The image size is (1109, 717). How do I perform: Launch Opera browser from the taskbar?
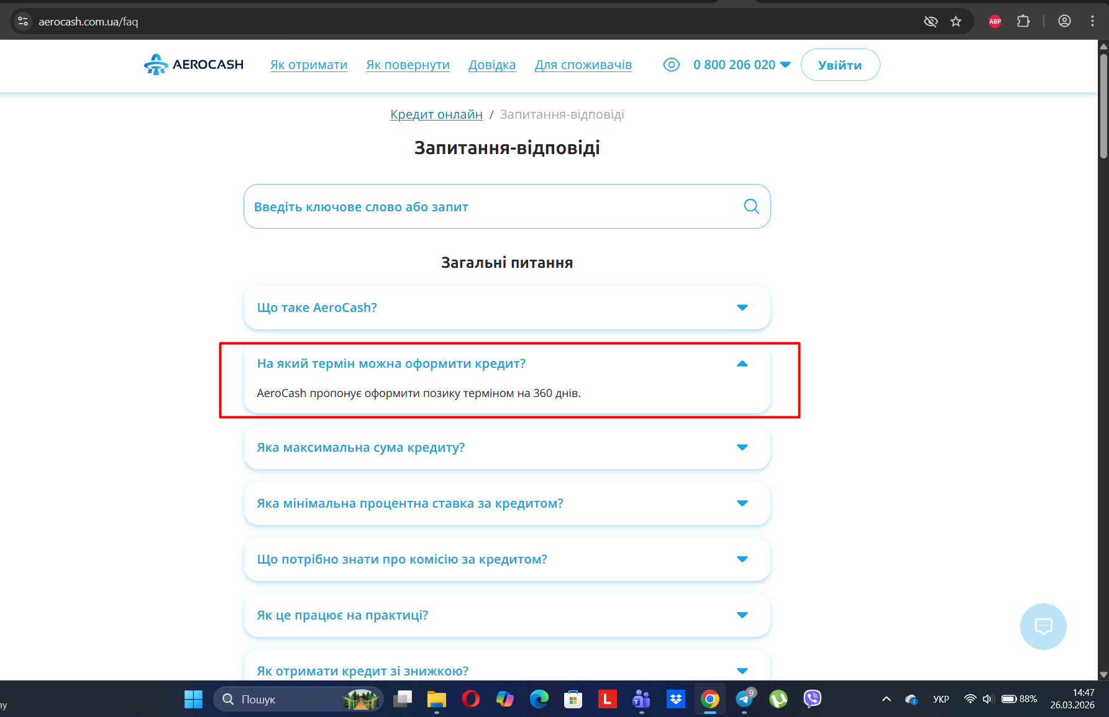point(471,699)
